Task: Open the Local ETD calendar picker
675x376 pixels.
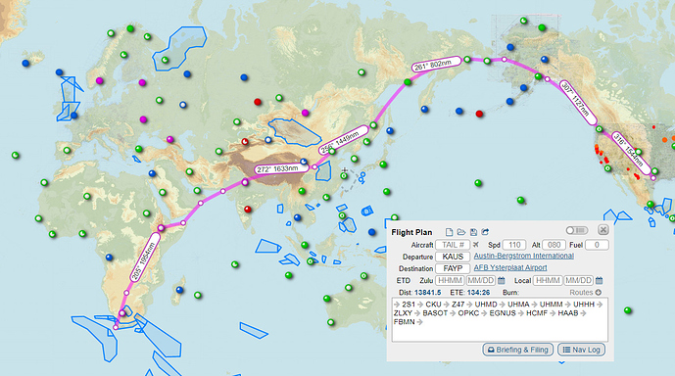Action: pos(599,280)
